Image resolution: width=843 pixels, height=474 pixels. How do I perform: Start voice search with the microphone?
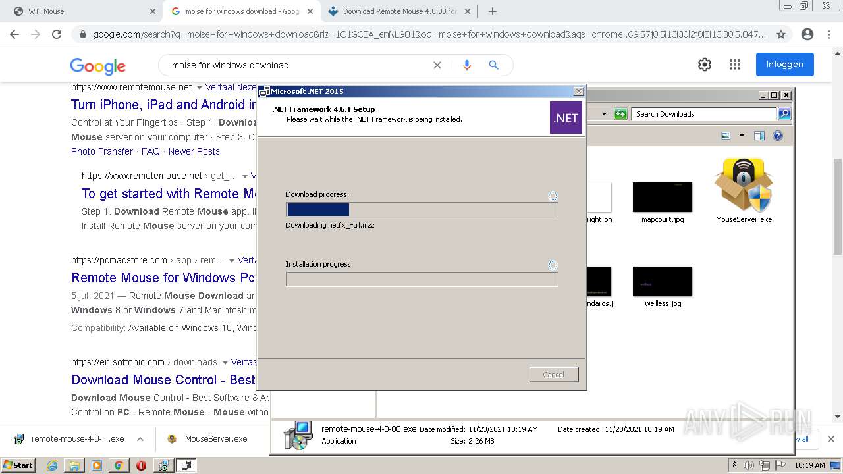click(467, 65)
